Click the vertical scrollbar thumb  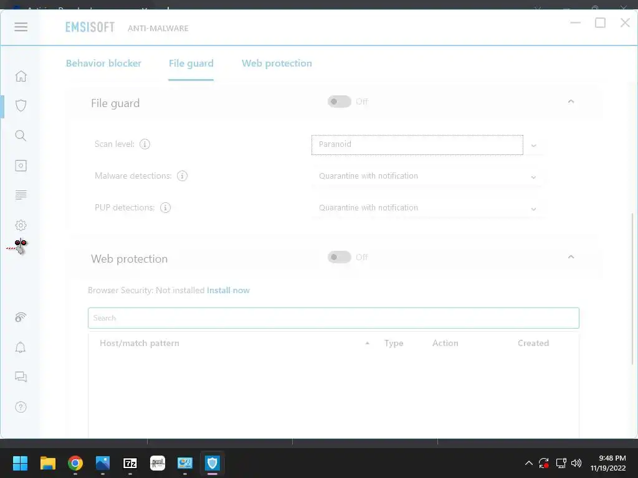tap(632, 289)
